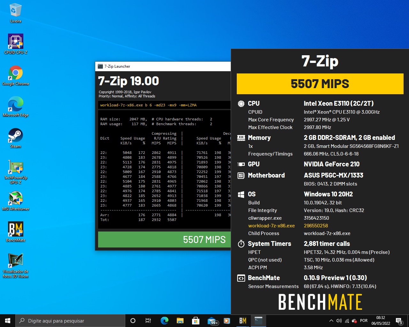
Task: Open Cortana circle icon on taskbar
Action: pyautogui.click(x=133, y=321)
